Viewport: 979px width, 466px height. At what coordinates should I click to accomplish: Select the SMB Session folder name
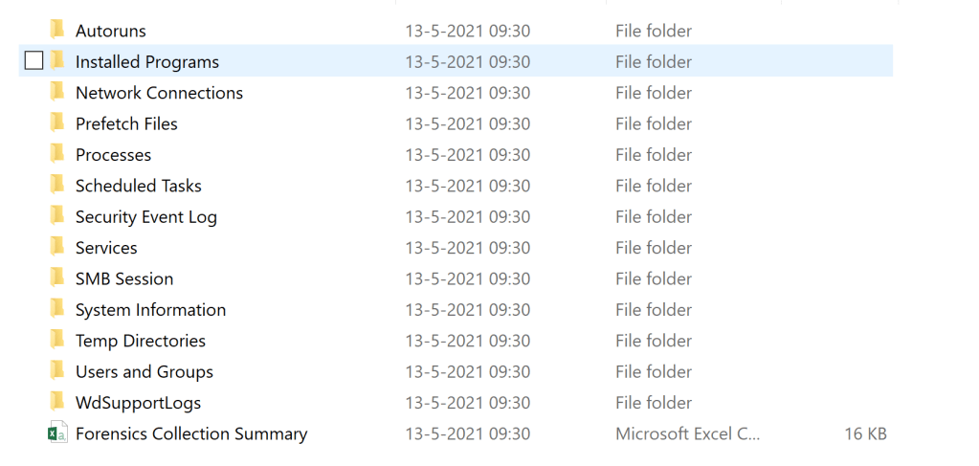click(x=124, y=278)
